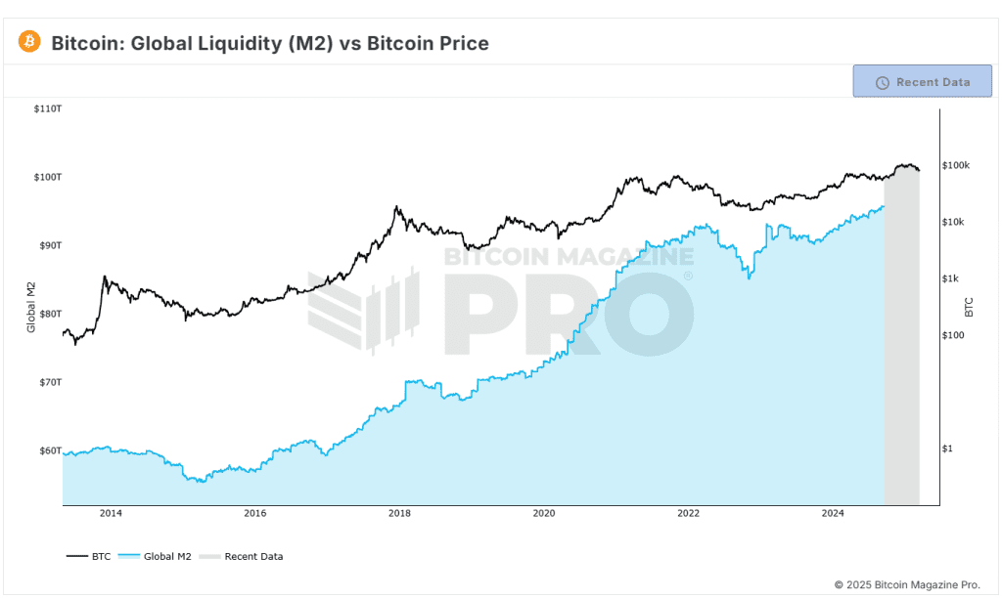Click the orange Bitcoin logo icon
Image resolution: width=1002 pixels, height=598 pixels.
click(28, 41)
